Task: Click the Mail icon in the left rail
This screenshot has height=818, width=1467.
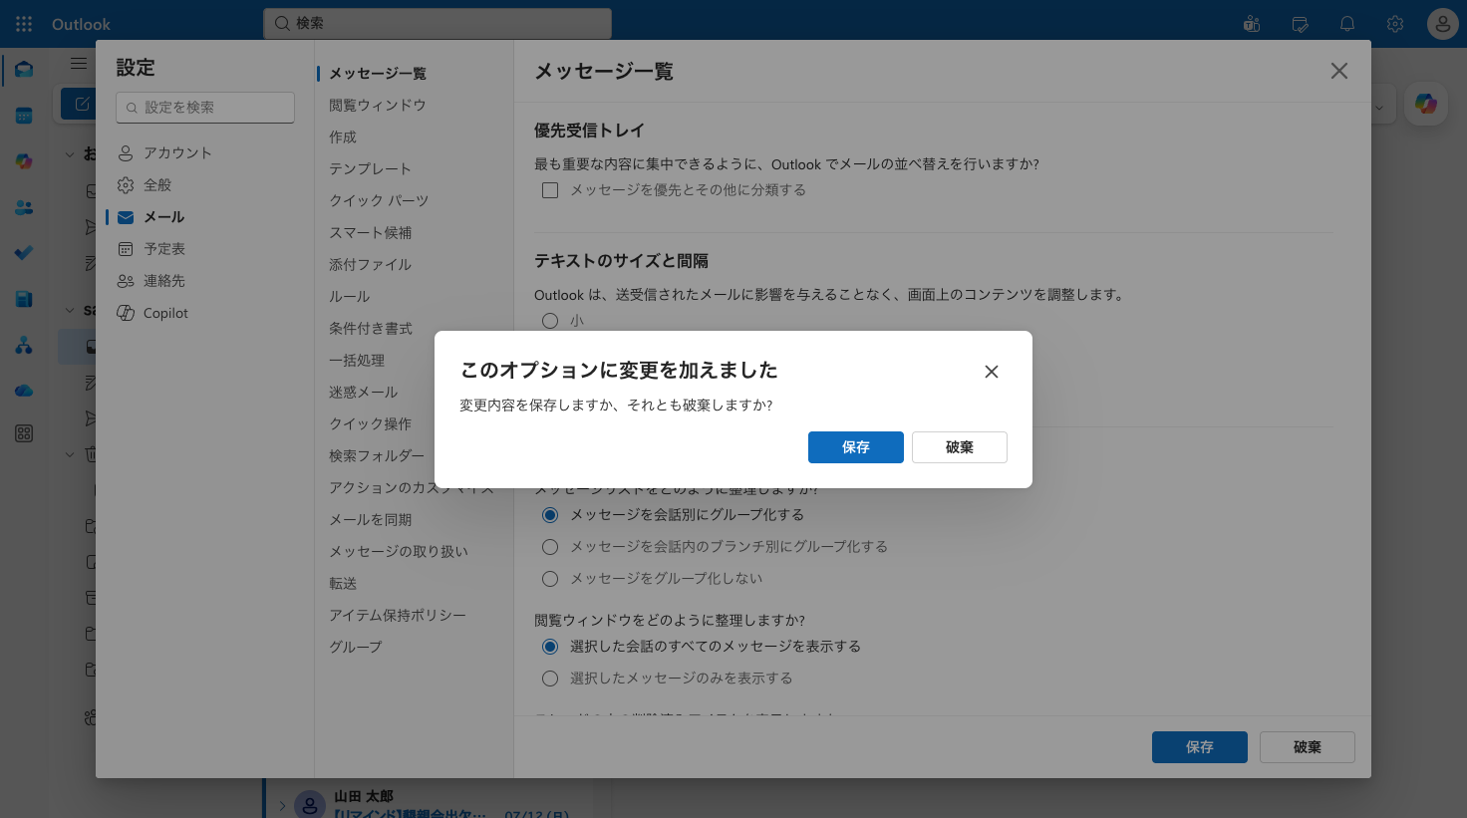Action: [24, 70]
